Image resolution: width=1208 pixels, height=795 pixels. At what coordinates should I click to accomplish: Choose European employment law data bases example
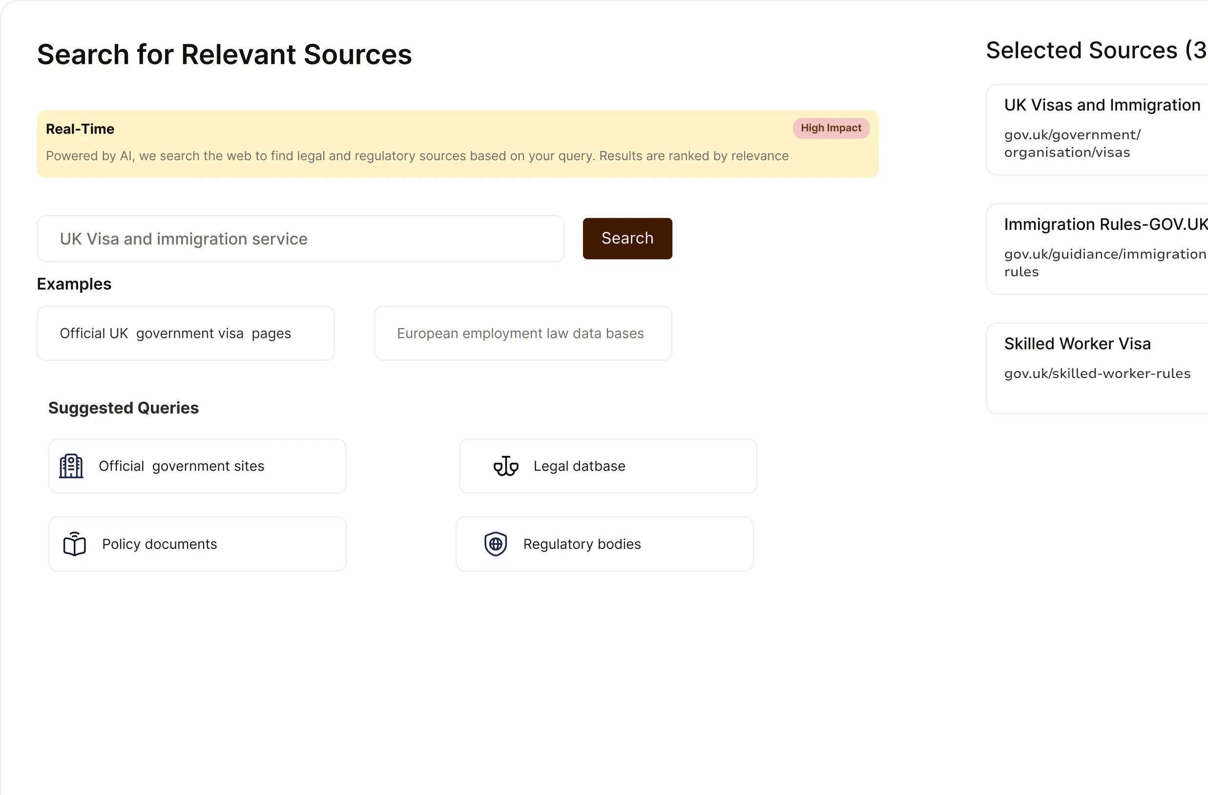pos(522,333)
